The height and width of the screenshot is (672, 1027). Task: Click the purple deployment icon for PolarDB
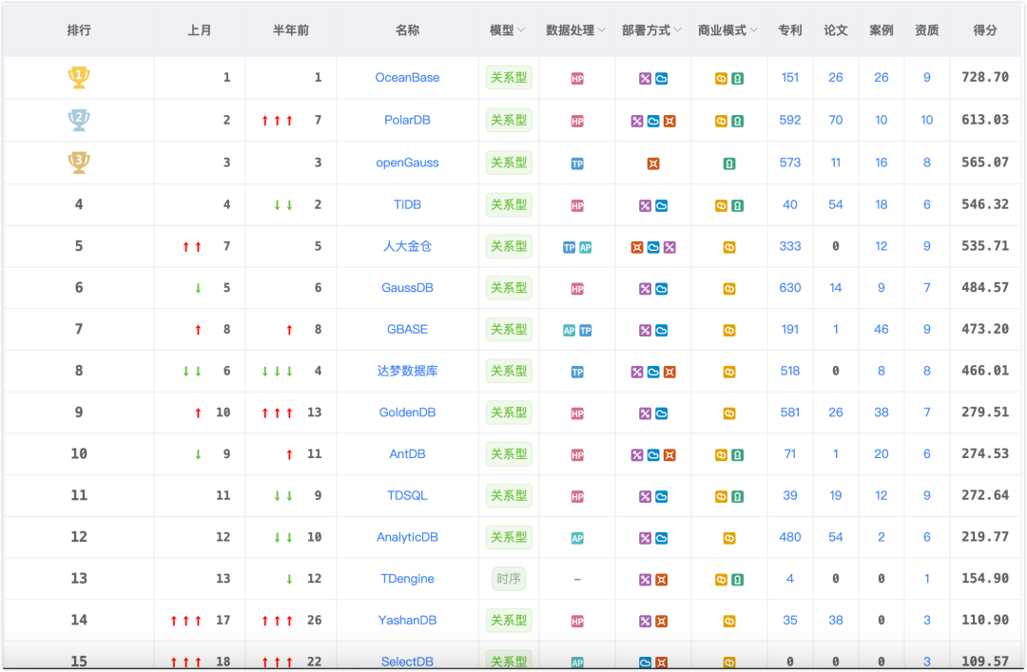636,121
